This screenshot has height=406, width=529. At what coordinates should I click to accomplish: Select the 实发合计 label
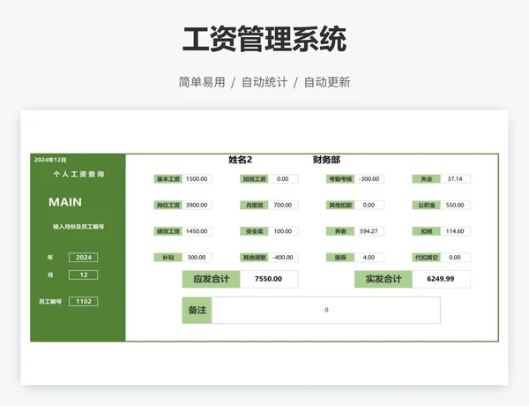[384, 279]
